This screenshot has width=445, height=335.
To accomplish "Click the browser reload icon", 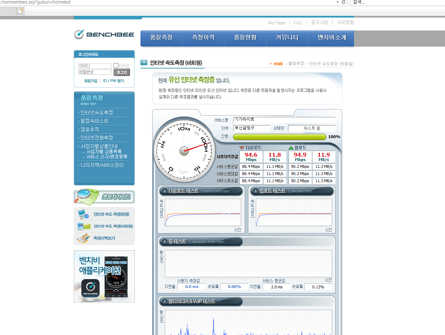I will pyautogui.click(x=344, y=2).
